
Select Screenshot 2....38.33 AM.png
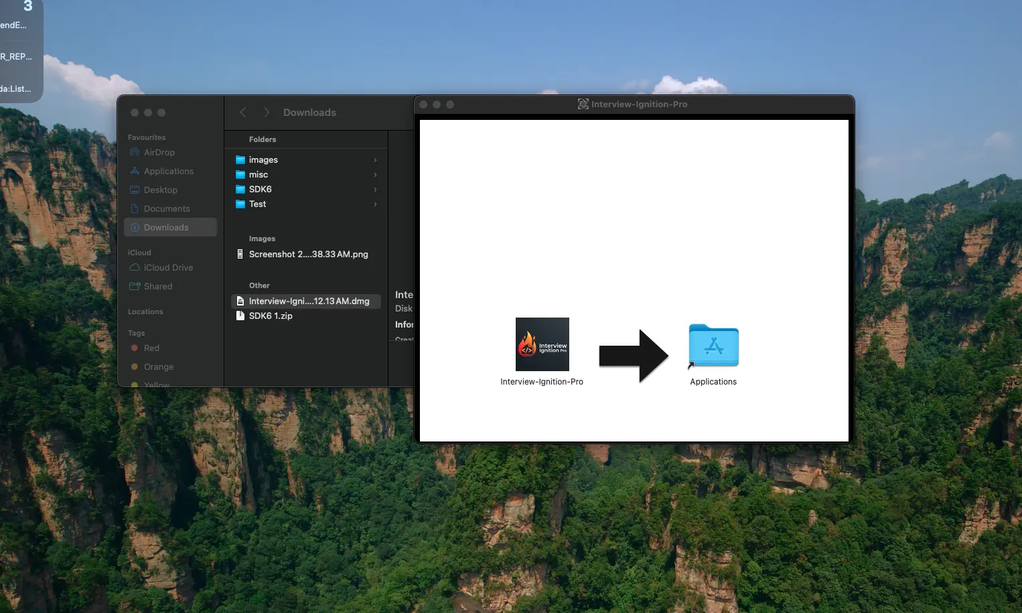(x=308, y=254)
